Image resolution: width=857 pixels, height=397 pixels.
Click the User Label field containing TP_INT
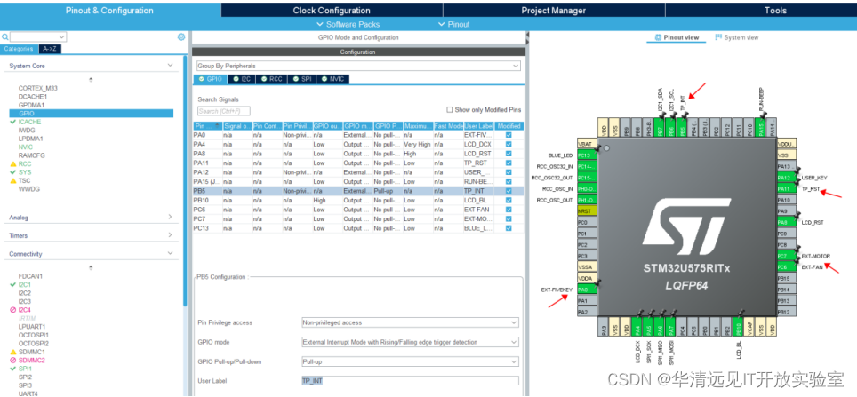click(410, 381)
